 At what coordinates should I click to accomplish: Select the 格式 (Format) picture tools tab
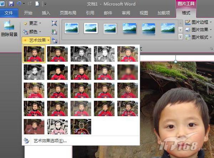pyautogui.click(x=186, y=13)
